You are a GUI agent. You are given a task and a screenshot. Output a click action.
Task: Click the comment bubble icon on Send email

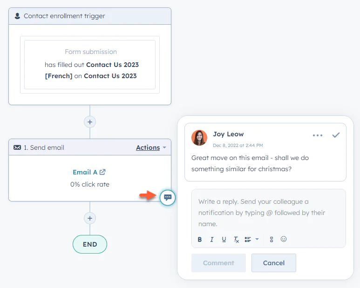168,197
